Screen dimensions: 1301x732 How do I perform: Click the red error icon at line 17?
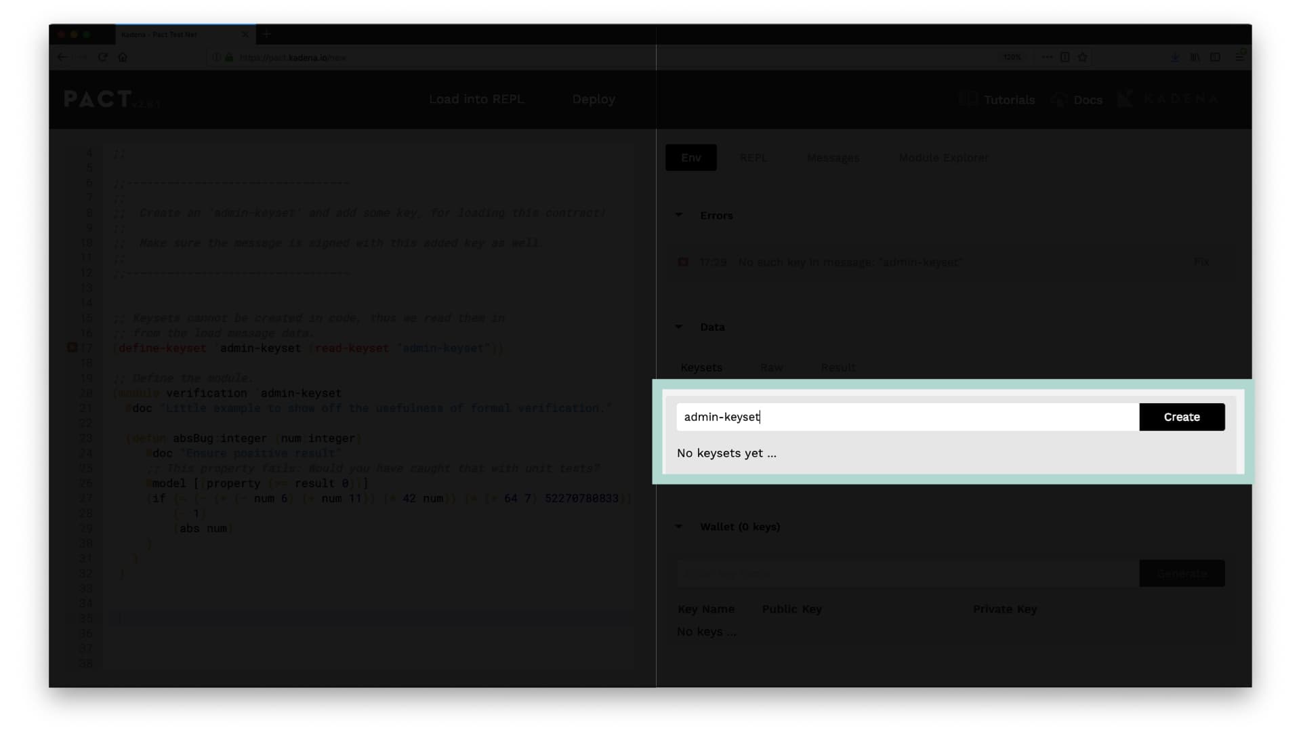click(72, 348)
